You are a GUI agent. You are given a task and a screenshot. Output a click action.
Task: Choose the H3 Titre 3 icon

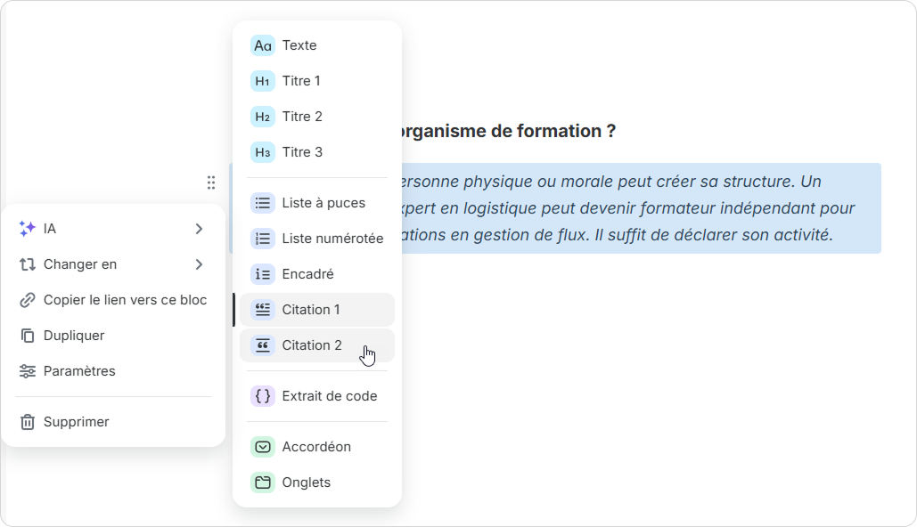point(262,152)
